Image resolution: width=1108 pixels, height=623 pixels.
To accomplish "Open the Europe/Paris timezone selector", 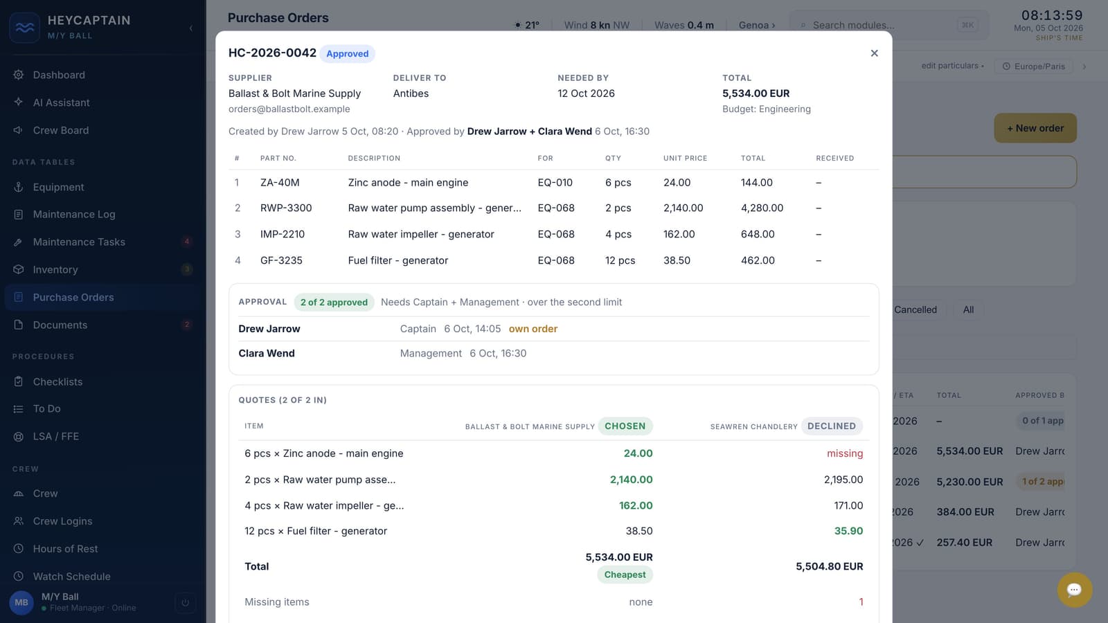I will tap(1034, 66).
